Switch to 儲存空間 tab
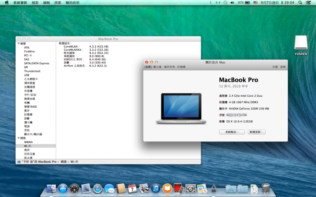316x197 pixels. pos(169,67)
